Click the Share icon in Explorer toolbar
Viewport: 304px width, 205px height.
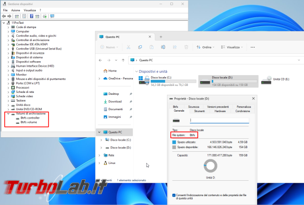click(x=175, y=47)
